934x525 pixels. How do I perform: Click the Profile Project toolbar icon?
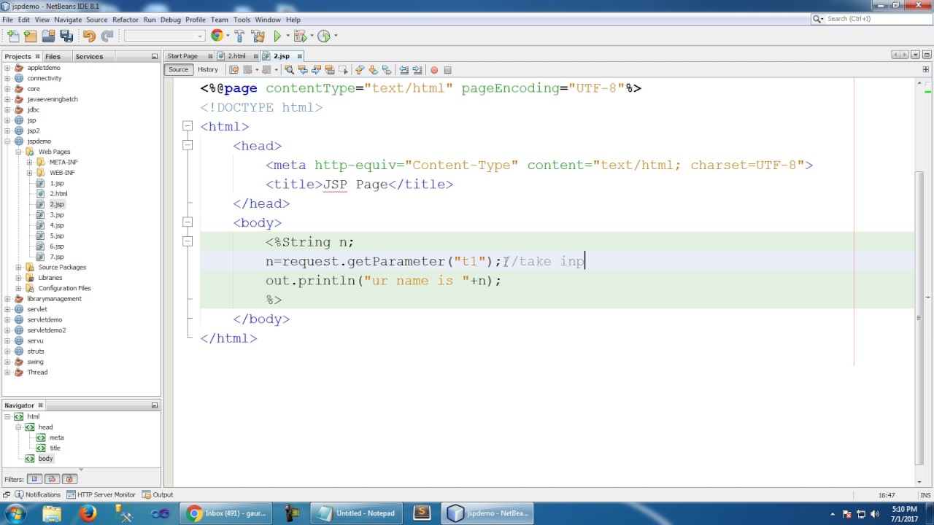coord(324,36)
